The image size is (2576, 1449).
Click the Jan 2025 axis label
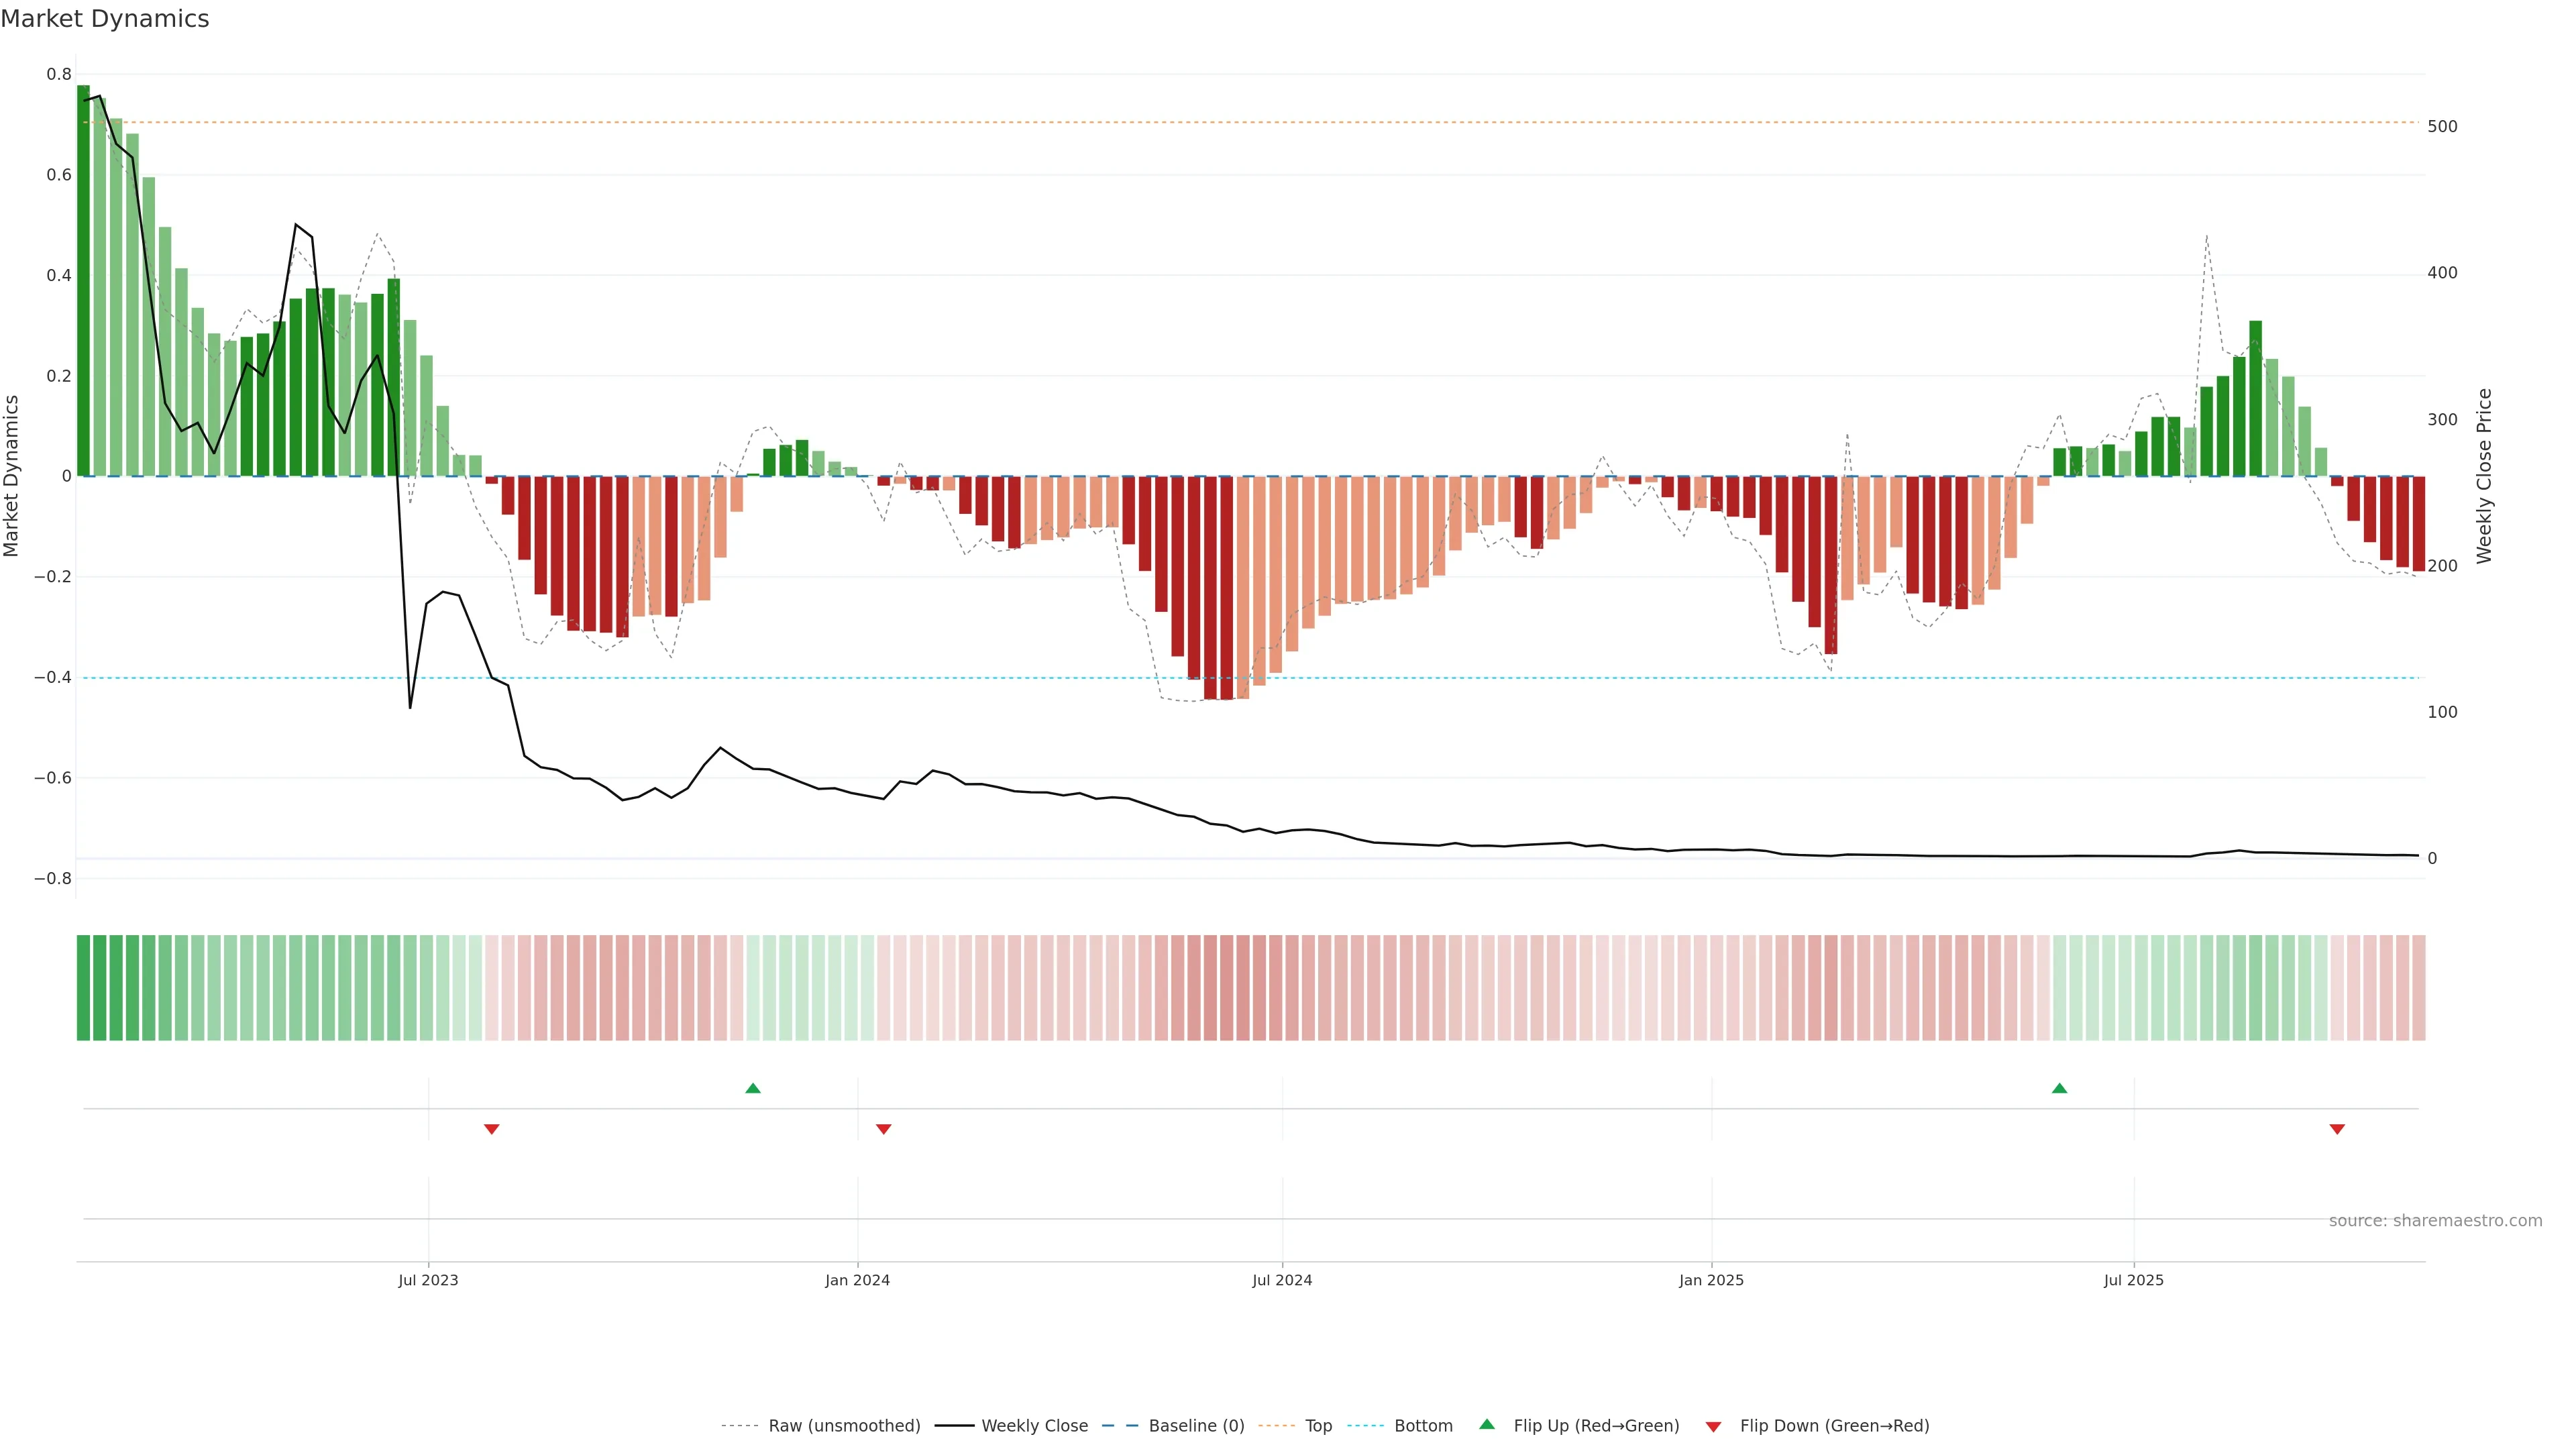tap(1711, 1280)
